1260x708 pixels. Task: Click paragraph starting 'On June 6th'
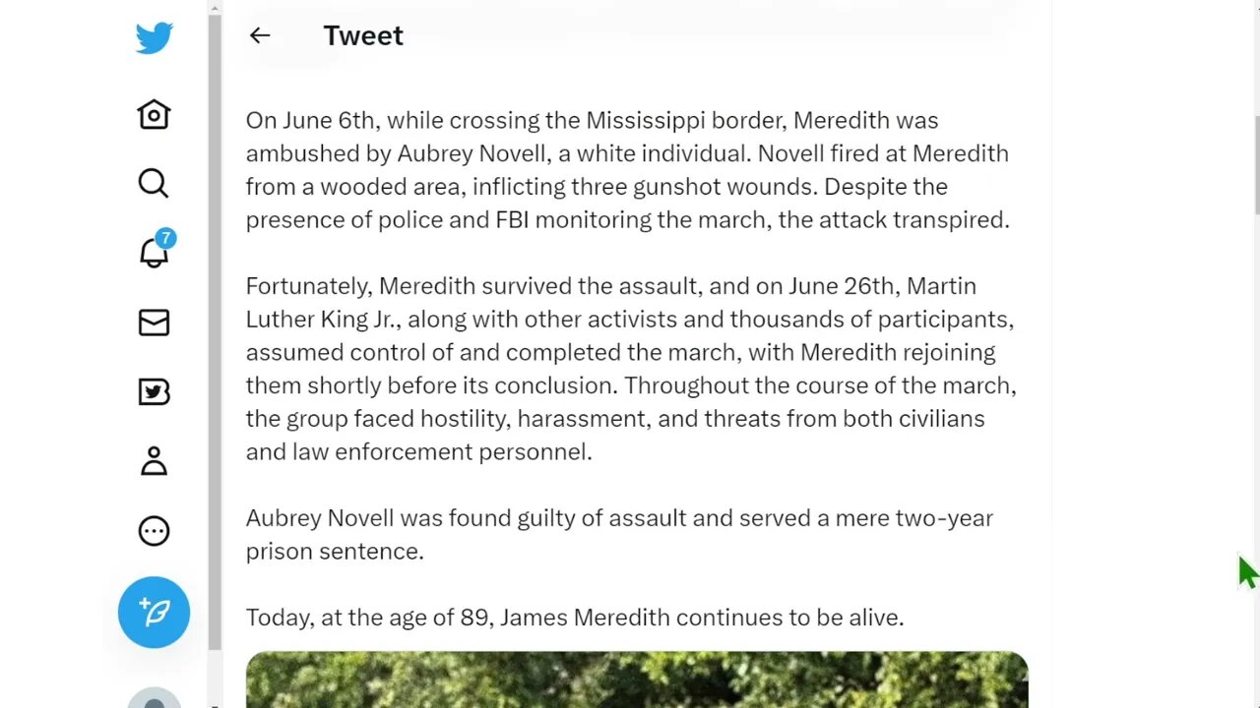(628, 170)
